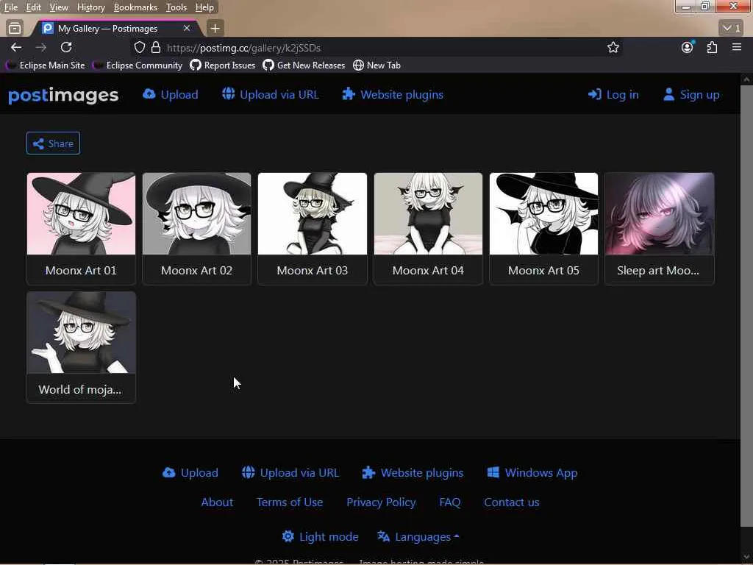Open the Edit menu
Viewport: 753px width, 565px height.
[33, 7]
